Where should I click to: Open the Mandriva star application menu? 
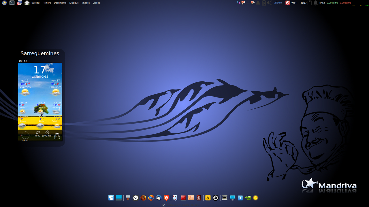(x=4, y=3)
